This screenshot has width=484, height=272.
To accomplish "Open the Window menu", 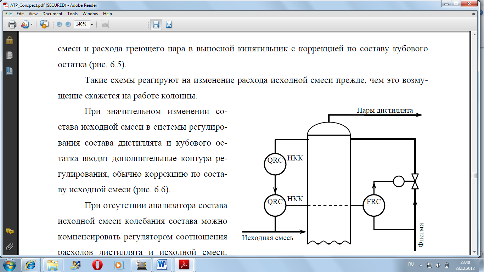I will (90, 14).
